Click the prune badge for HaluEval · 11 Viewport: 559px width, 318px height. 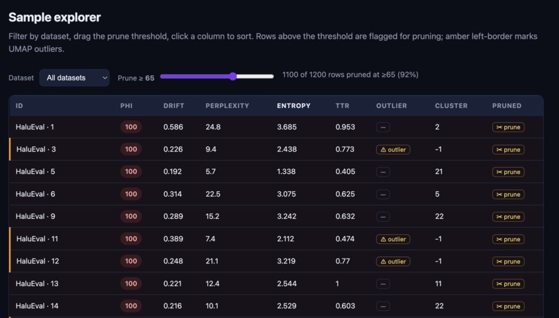pos(508,239)
